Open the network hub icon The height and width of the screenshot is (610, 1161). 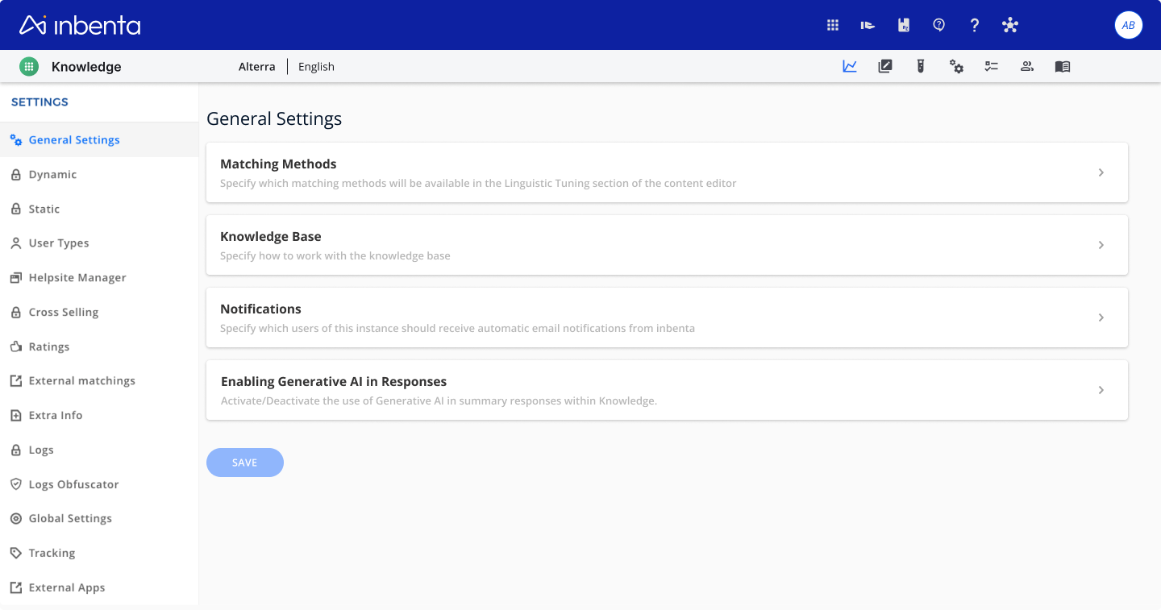coord(1010,25)
